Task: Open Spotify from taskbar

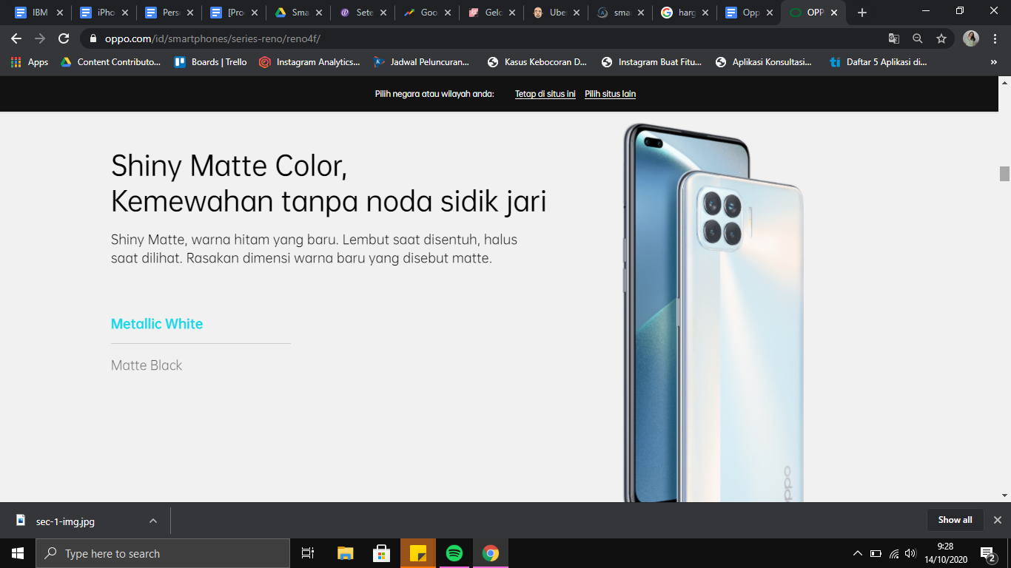Action: [x=454, y=553]
